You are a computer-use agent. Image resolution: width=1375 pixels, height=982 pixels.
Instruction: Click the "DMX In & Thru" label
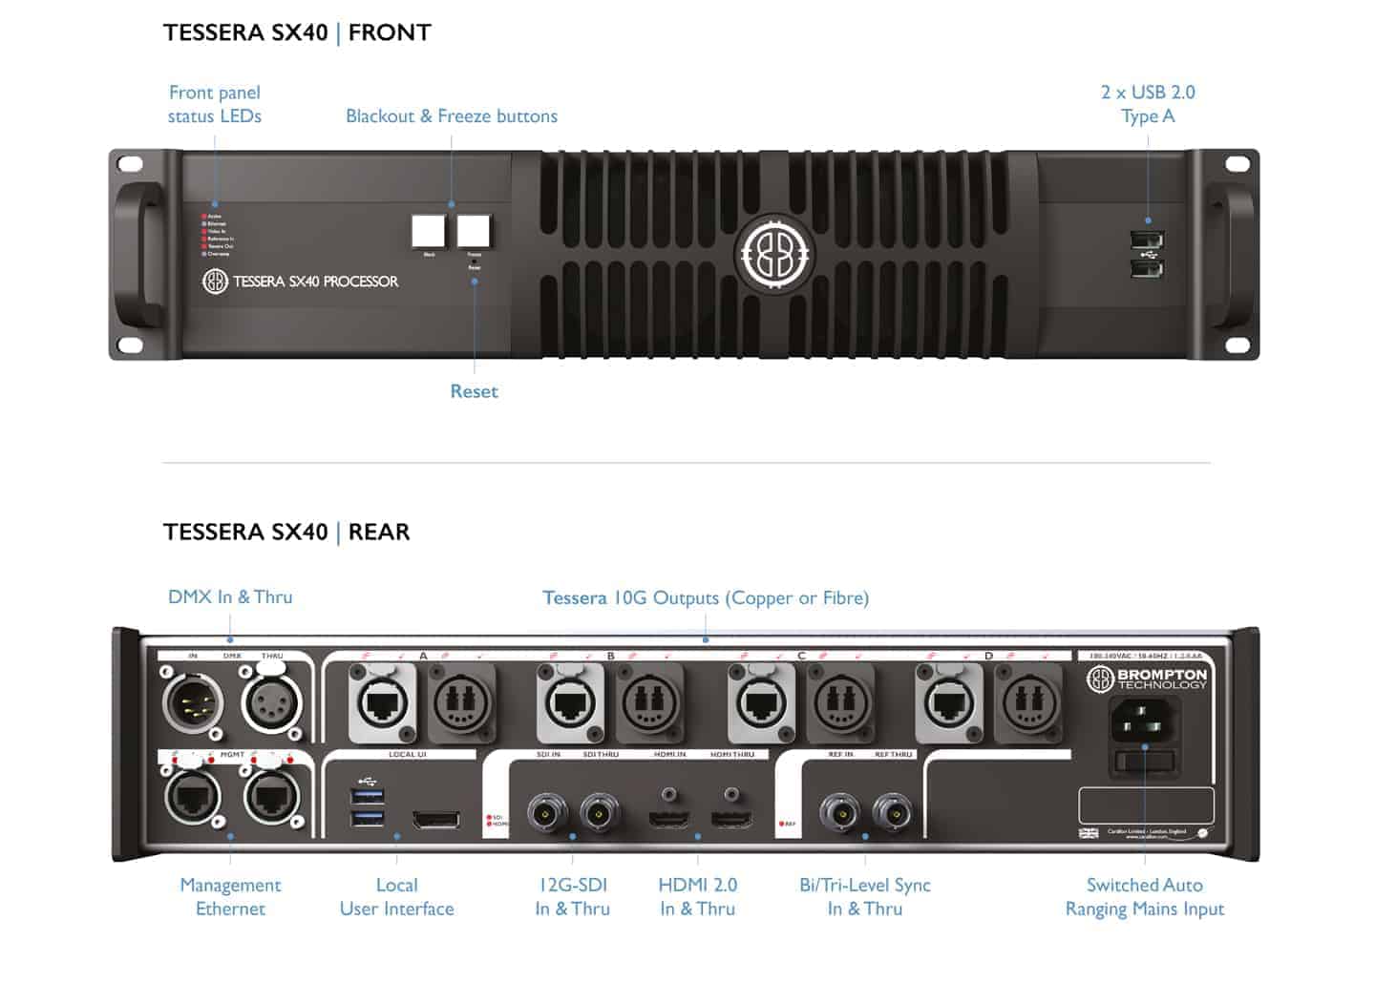click(x=230, y=597)
